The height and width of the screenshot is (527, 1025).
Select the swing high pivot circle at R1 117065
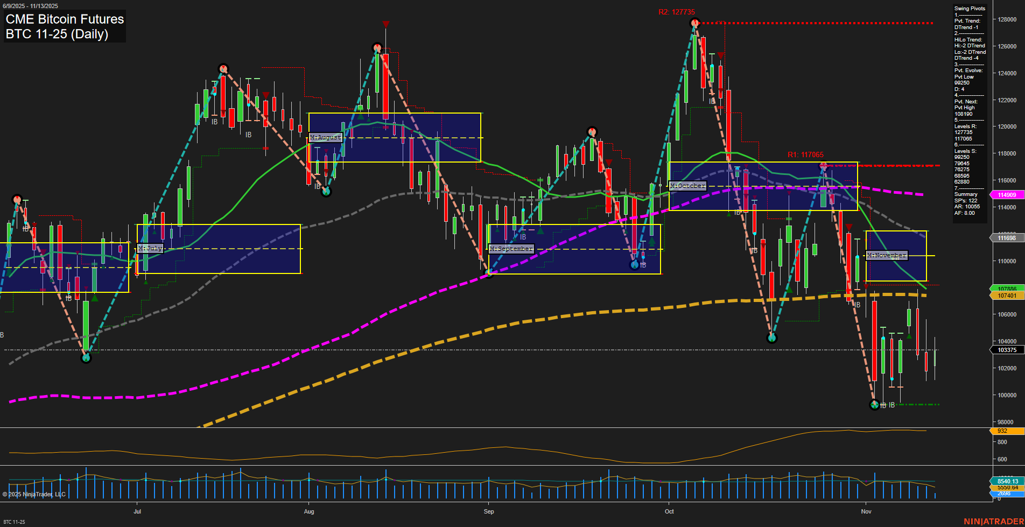click(x=823, y=166)
